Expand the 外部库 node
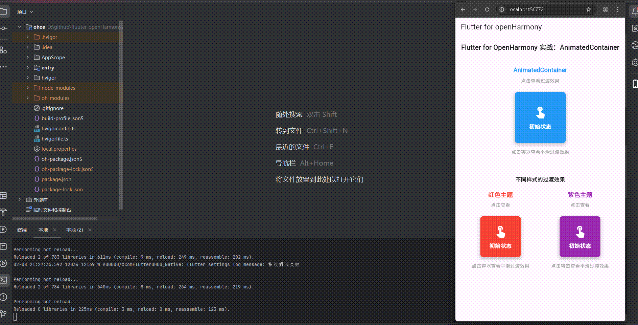This screenshot has width=638, height=325. coord(20,199)
